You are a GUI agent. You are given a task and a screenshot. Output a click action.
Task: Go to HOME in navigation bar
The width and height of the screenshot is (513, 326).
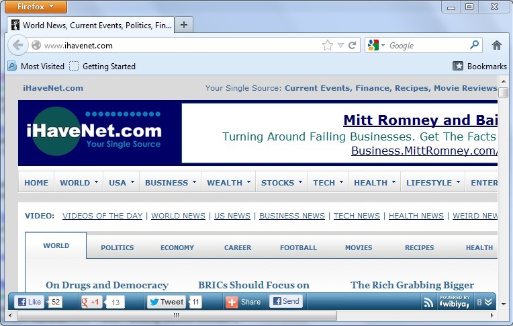pyautogui.click(x=36, y=183)
